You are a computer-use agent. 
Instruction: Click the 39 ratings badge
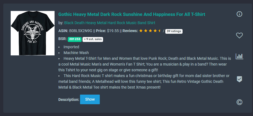point(174,31)
